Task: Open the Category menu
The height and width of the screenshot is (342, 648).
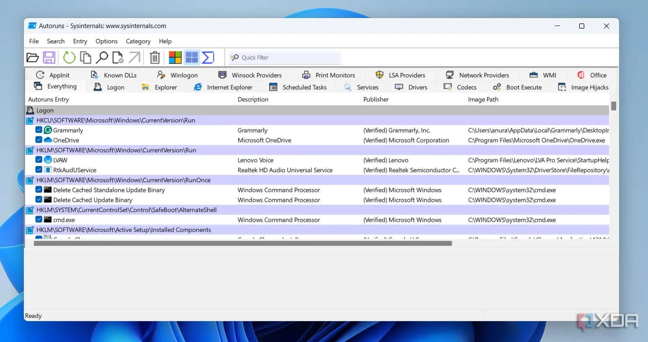Action: (138, 41)
